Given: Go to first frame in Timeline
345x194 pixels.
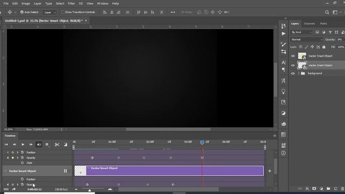Looking at the screenshot, I should pyautogui.click(x=6, y=144).
